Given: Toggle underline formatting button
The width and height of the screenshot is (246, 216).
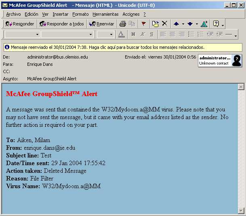Looking at the screenshot, I should coord(151,34).
